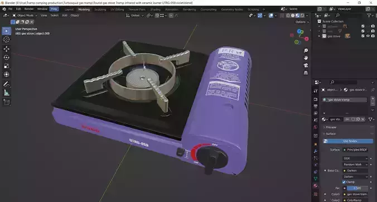
Task: Toggle viewport overlays button
Action: point(271,16)
